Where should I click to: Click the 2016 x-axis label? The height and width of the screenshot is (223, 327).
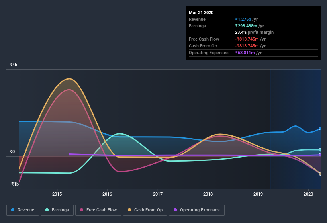tap(107, 194)
